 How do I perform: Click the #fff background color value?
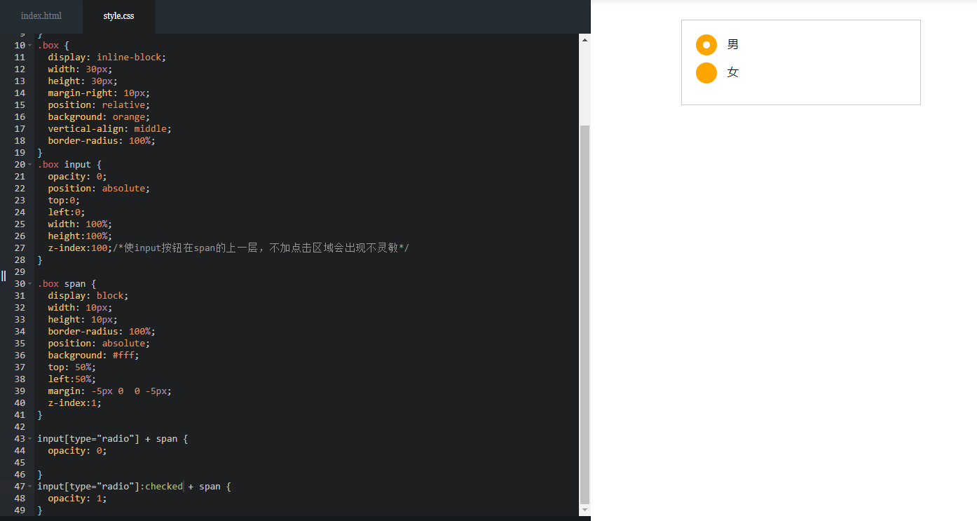[x=124, y=355]
